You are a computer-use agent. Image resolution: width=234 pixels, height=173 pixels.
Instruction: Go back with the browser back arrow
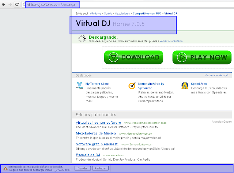point(3,4)
